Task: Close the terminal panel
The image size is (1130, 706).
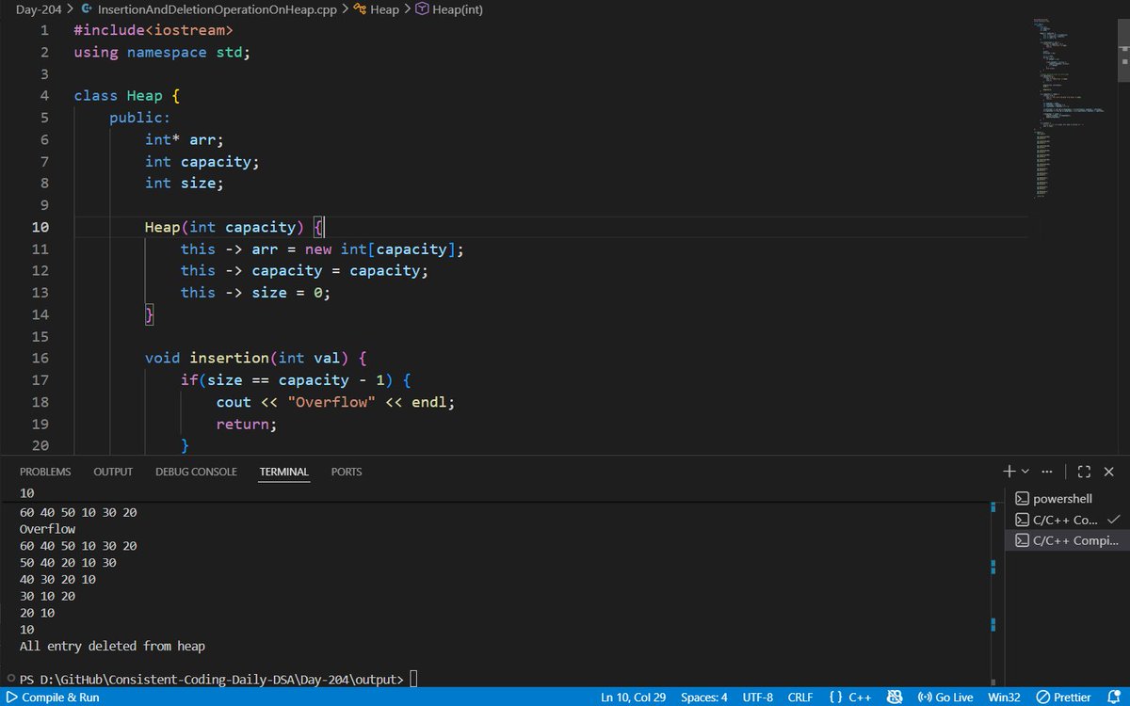Action: click(x=1108, y=471)
